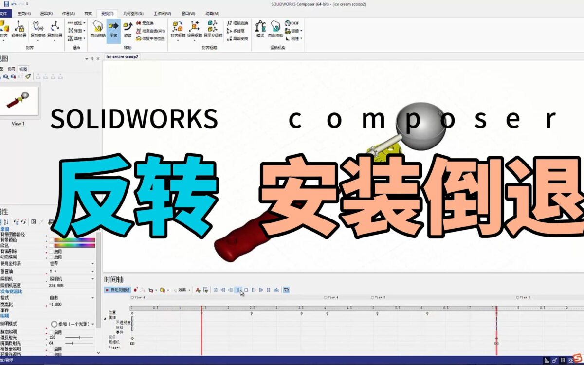The image size is (584, 365).
Task: Adjust the 镜面反射光 slider
Action: click(79, 343)
